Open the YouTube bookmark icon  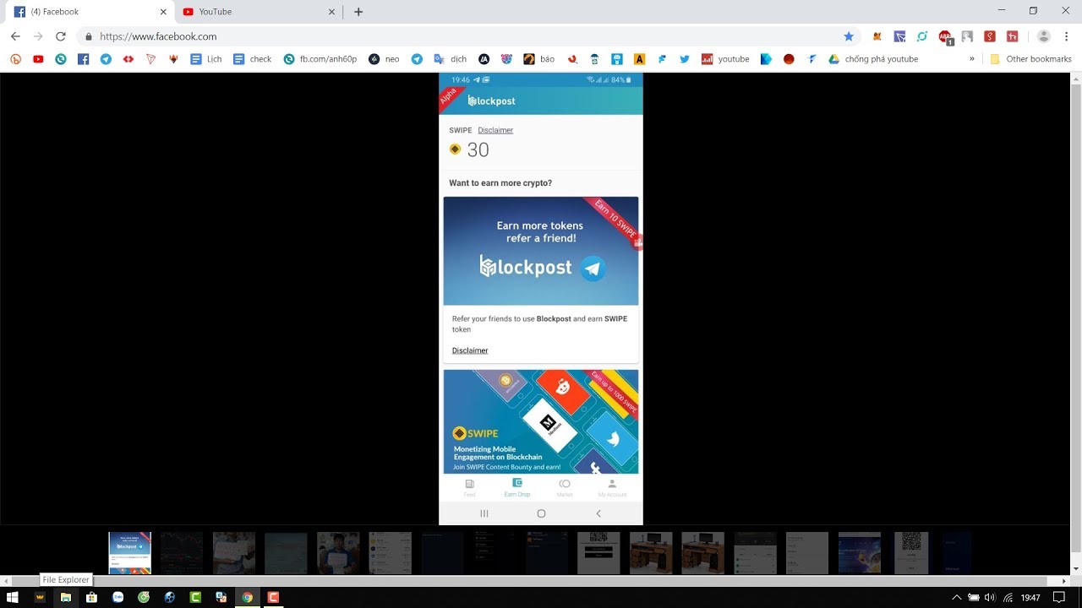pos(38,59)
